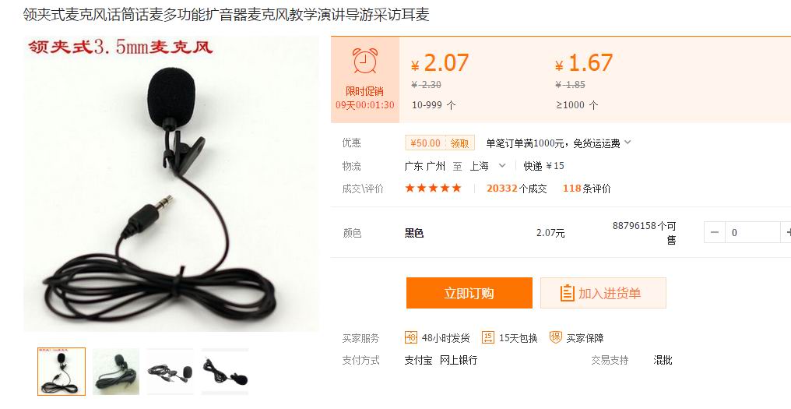Expand the free shipping offer chevron

click(x=628, y=143)
